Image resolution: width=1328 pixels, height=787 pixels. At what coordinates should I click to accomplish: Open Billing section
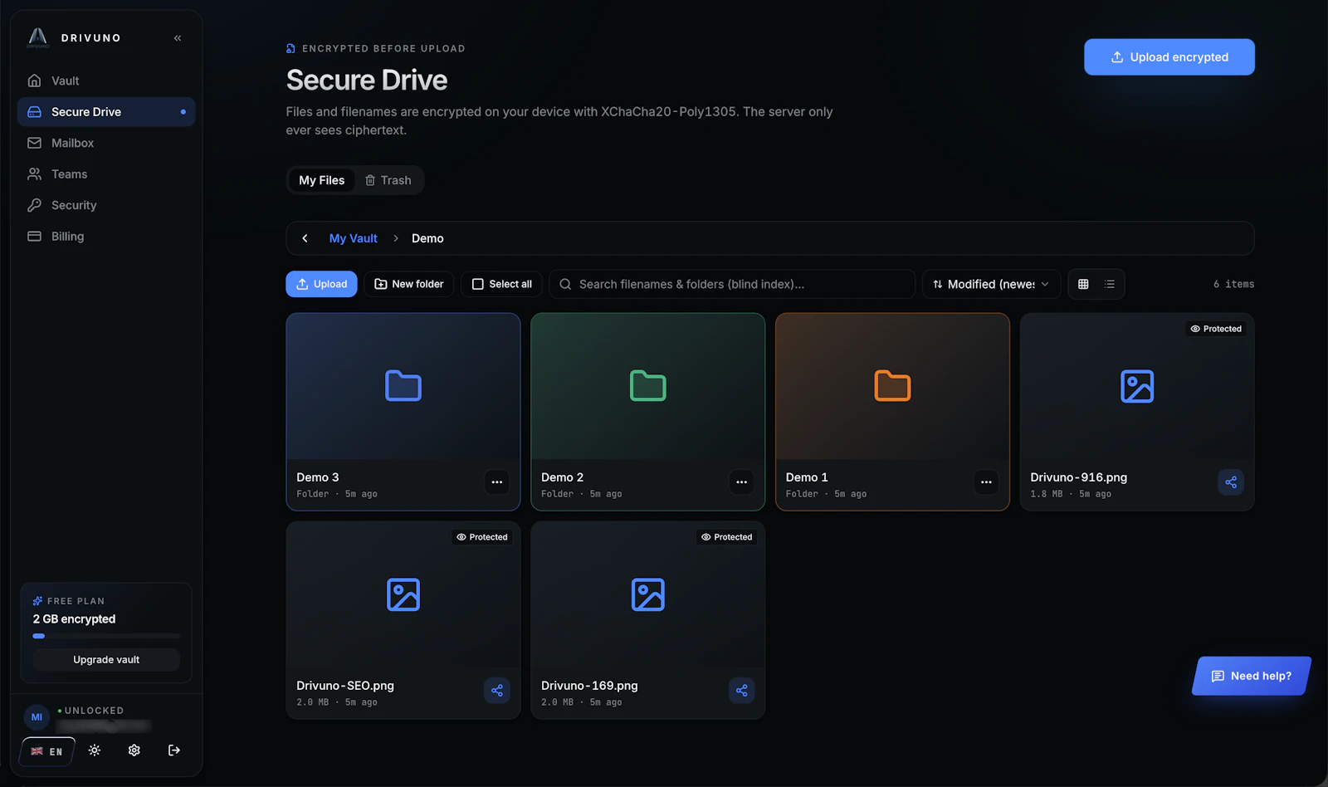pyautogui.click(x=106, y=237)
